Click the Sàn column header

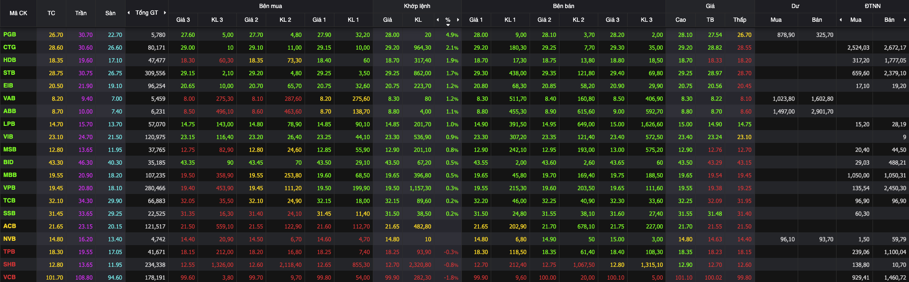coord(110,13)
